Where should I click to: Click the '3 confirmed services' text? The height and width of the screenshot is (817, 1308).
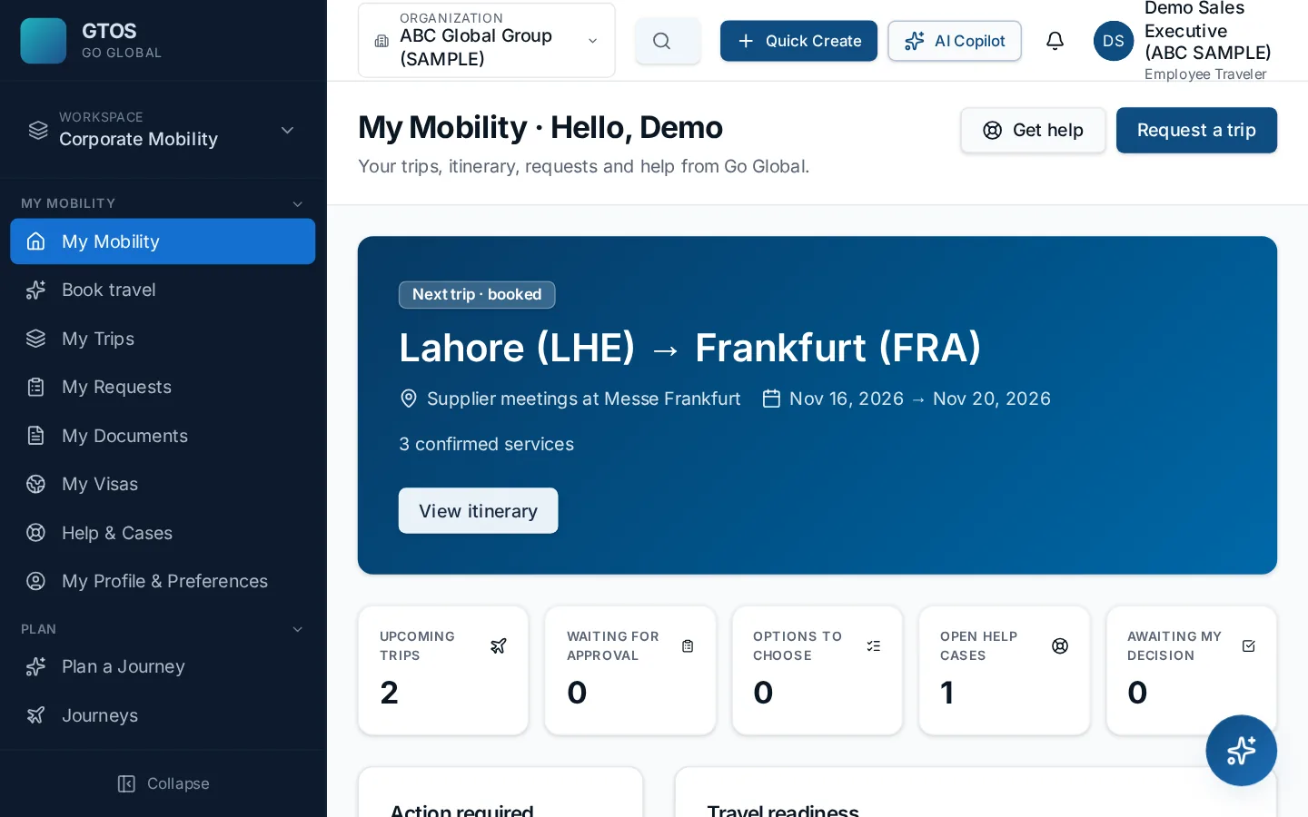click(x=486, y=444)
